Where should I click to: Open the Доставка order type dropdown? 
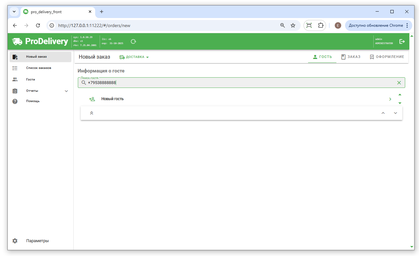tap(134, 57)
